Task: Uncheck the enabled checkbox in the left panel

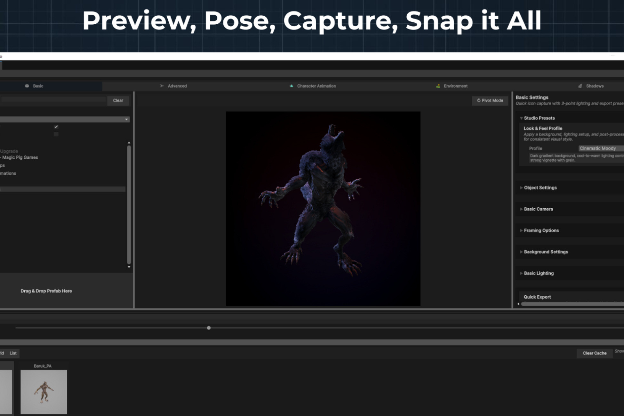Action: coord(56,127)
